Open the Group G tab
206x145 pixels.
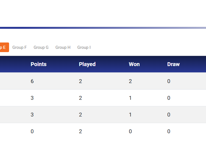click(x=41, y=47)
